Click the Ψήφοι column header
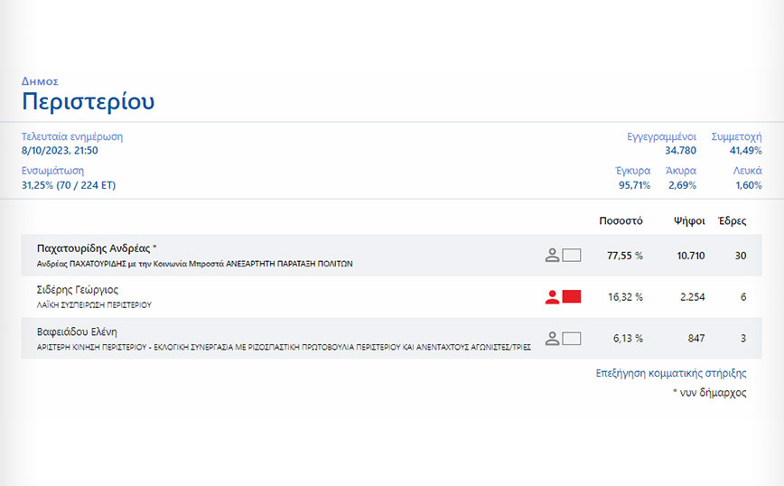Screen dimensions: 784x486 688,220
